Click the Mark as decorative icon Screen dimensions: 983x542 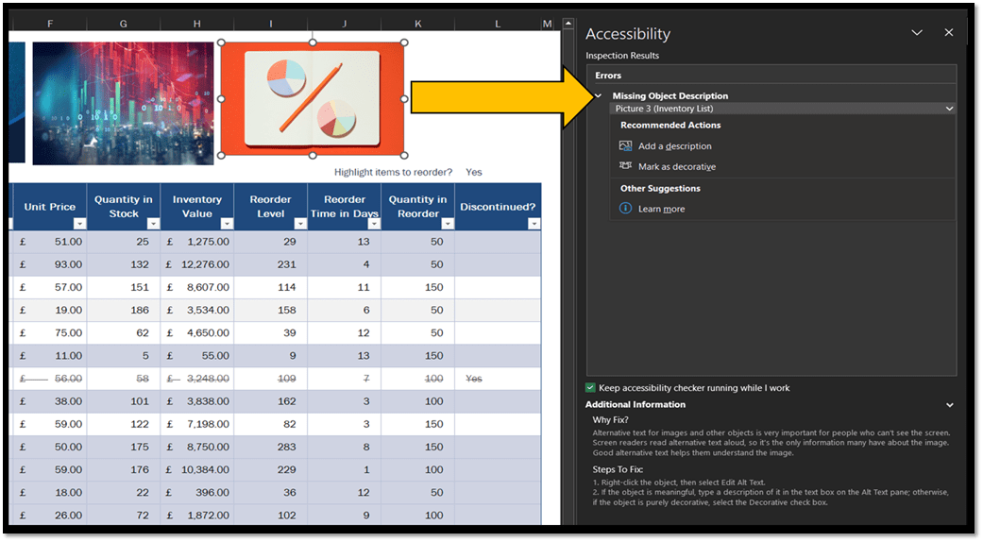coord(625,166)
